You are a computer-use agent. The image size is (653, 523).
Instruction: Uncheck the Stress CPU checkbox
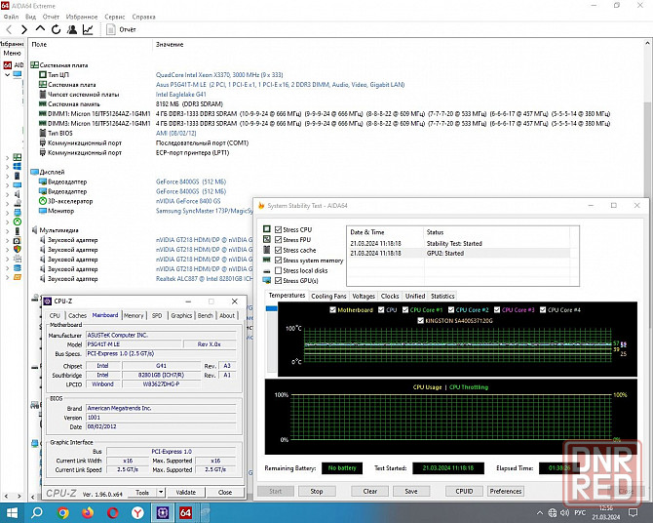click(279, 229)
